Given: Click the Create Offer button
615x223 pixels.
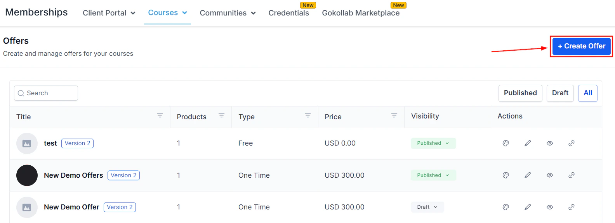Looking at the screenshot, I should pos(581,46).
